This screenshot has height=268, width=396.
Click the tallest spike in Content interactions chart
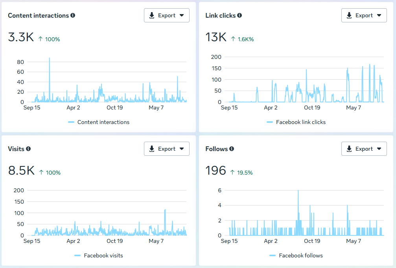pyautogui.click(x=50, y=58)
